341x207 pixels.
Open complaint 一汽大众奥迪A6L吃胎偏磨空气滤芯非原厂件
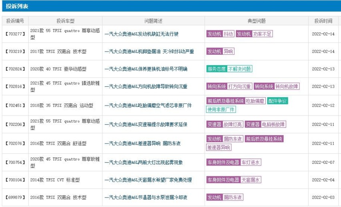click(x=148, y=105)
